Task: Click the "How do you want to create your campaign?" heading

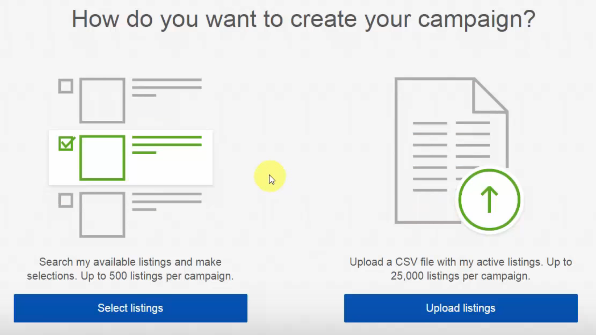Action: tap(303, 19)
